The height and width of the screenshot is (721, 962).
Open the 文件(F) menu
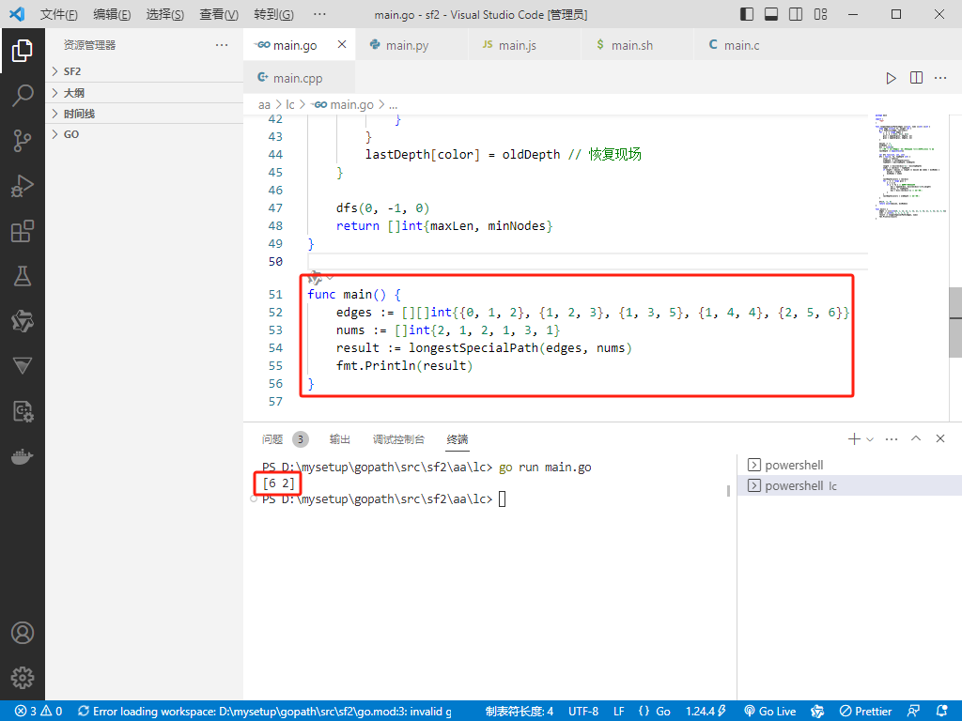coord(59,14)
